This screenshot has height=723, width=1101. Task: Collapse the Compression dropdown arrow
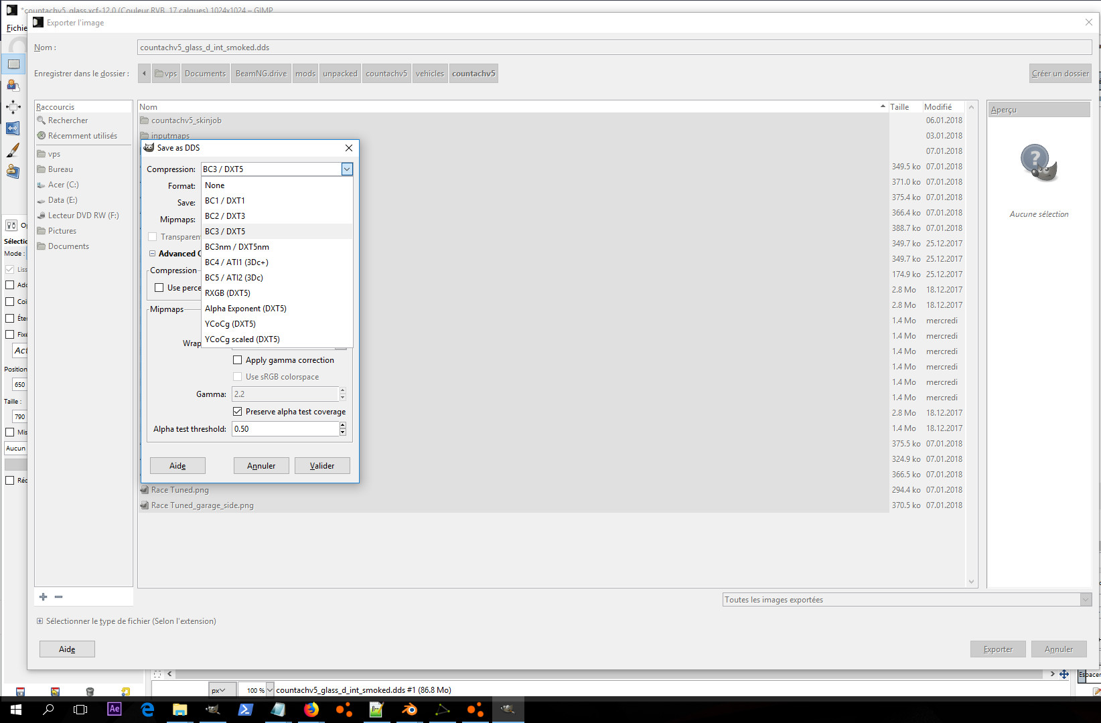tap(347, 169)
